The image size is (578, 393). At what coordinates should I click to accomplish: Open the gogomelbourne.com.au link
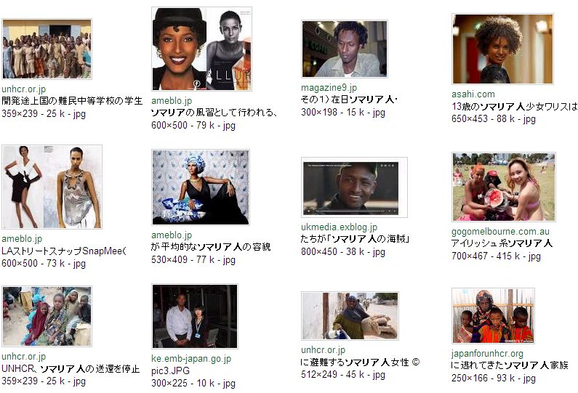pos(500,231)
